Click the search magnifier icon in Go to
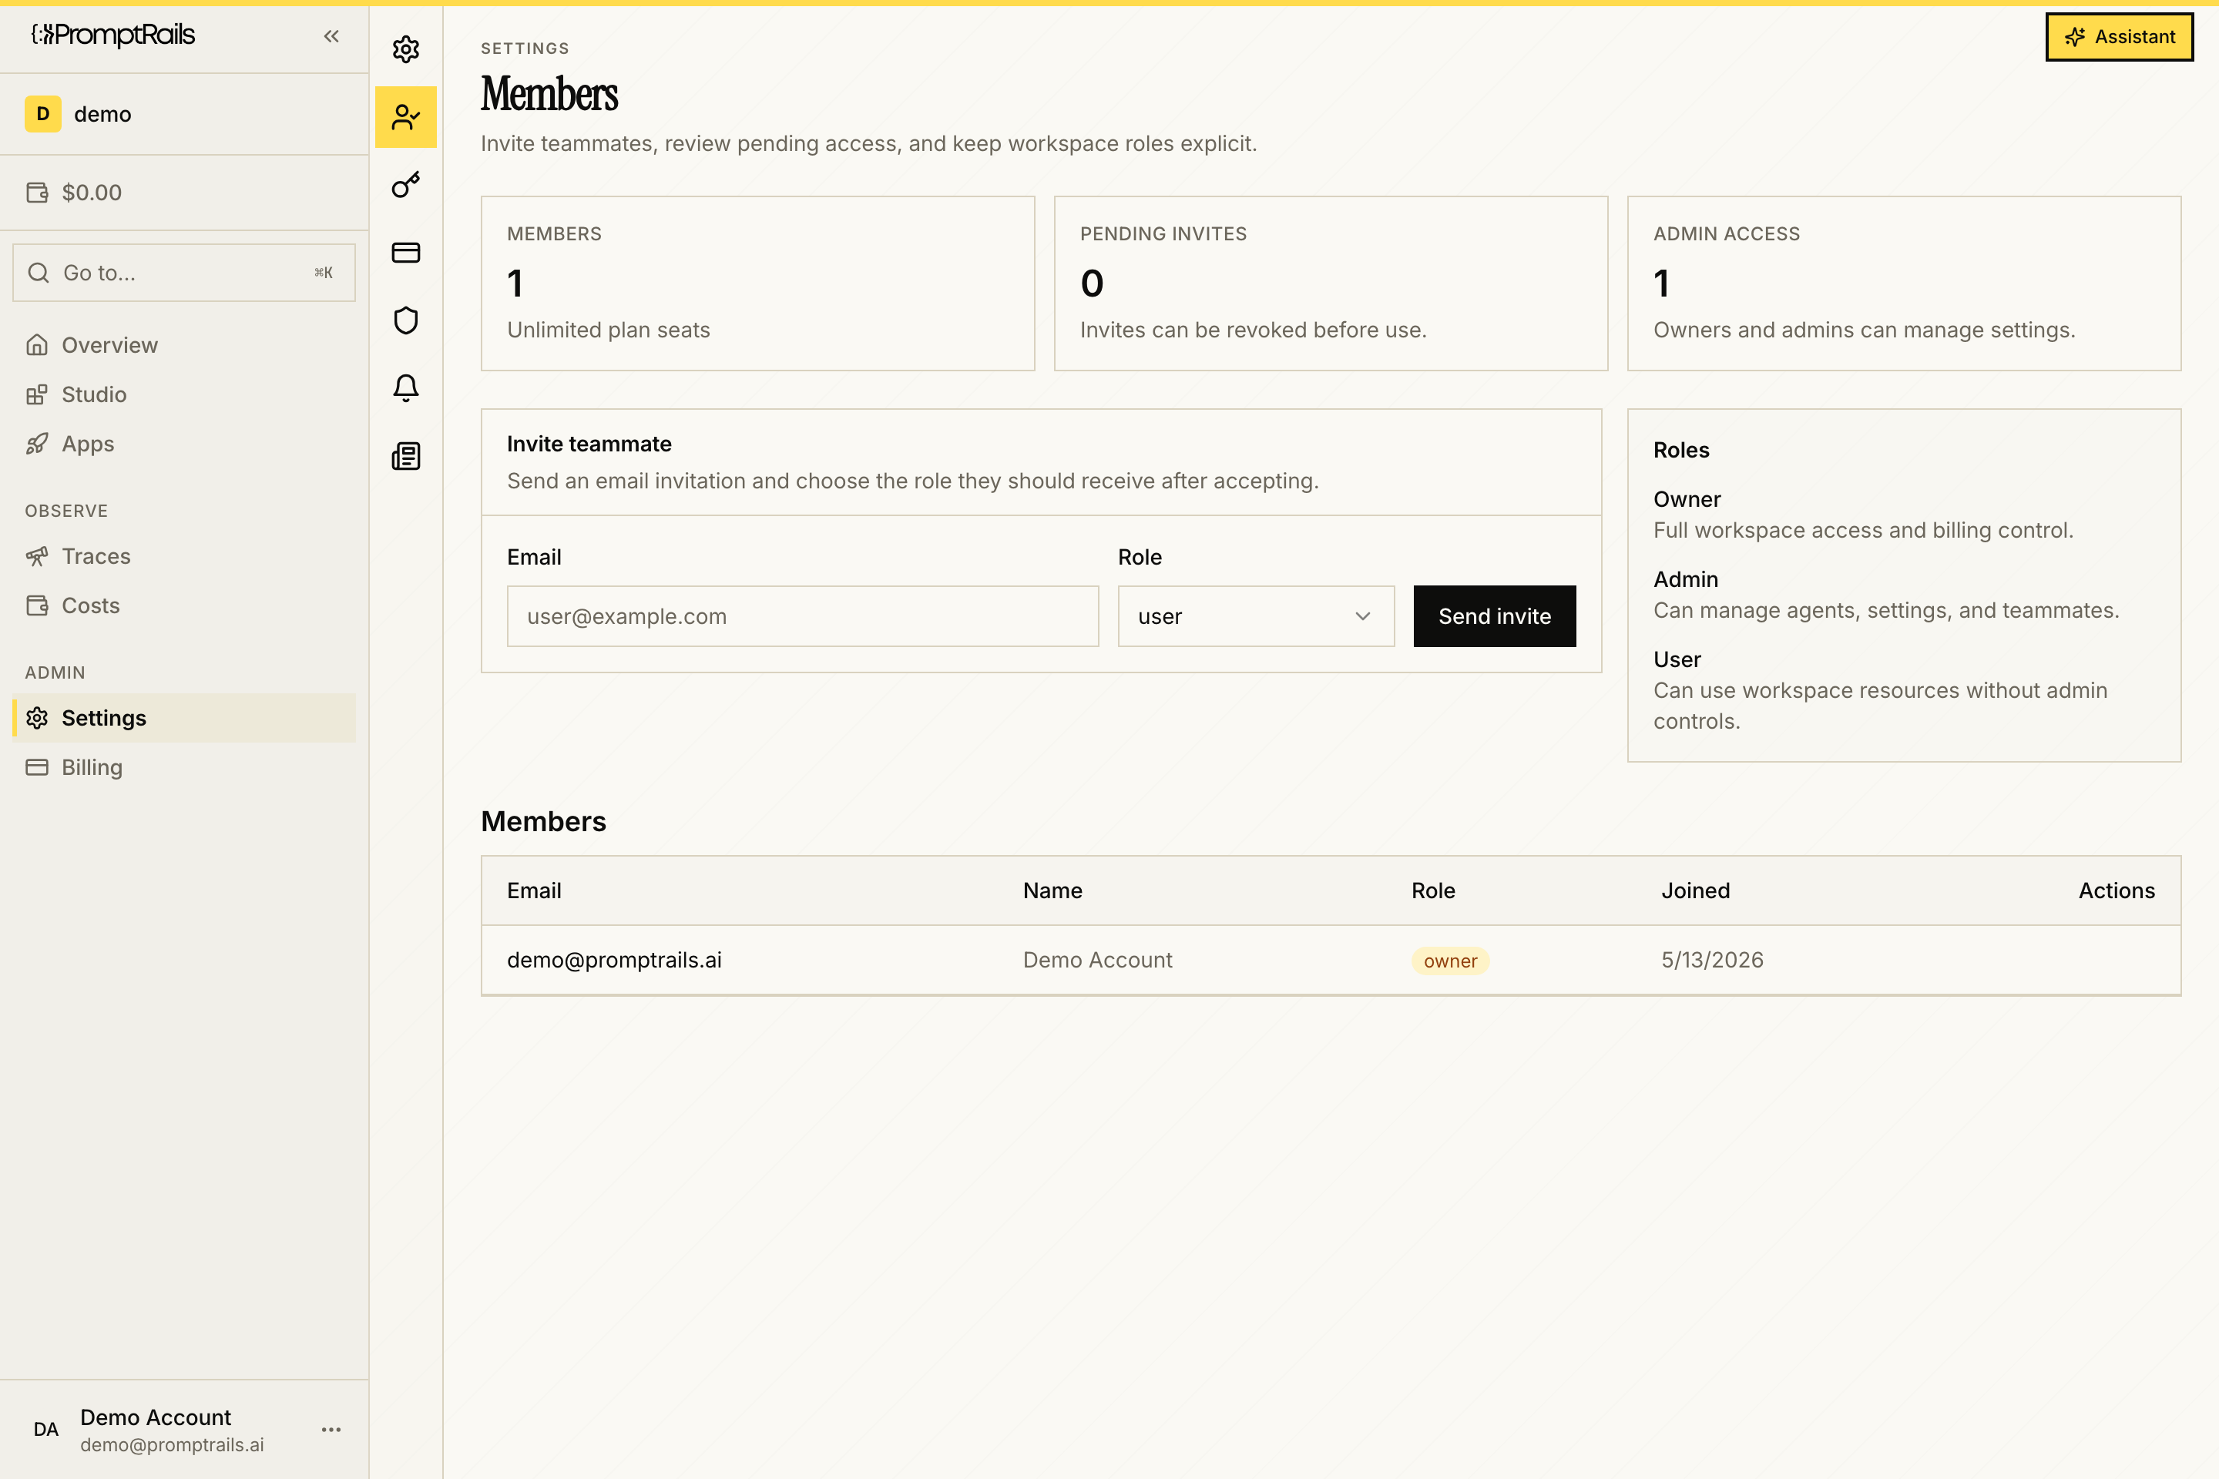 tap(39, 273)
